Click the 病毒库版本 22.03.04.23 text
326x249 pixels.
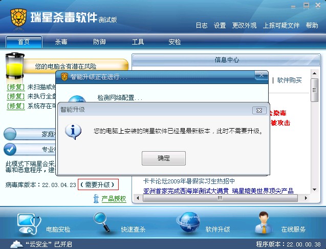41,184
